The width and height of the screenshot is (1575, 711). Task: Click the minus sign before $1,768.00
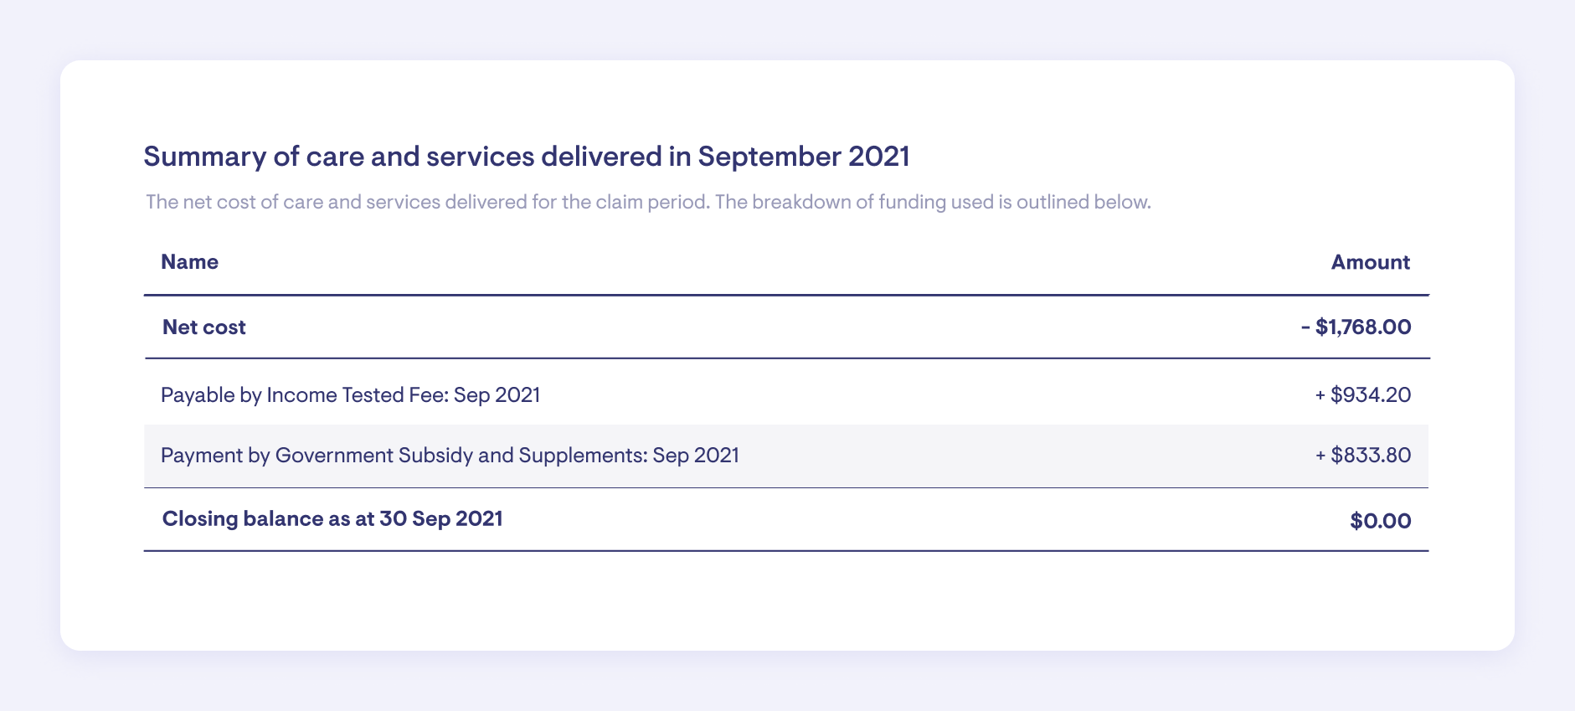click(x=1305, y=327)
